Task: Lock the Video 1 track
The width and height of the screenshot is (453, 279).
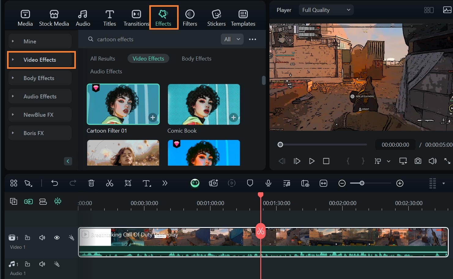Action: 28,237
